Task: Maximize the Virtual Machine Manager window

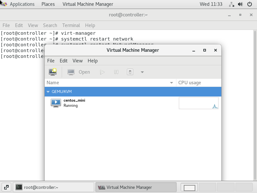Action: pyautogui.click(x=205, y=50)
